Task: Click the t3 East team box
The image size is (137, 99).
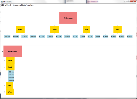Action: [90, 37]
